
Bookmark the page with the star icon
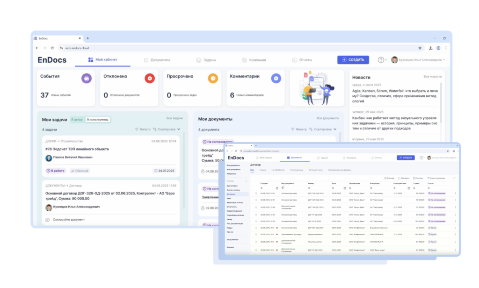click(x=420, y=48)
